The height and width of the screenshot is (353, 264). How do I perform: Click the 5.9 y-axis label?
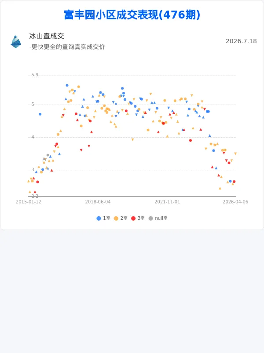pyautogui.click(x=35, y=75)
